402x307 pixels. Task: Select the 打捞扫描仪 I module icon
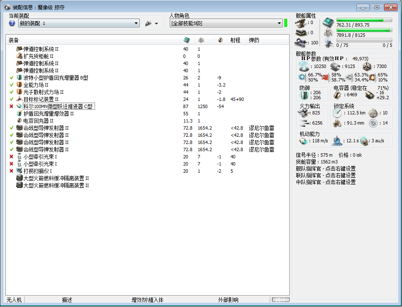pyautogui.click(x=19, y=171)
